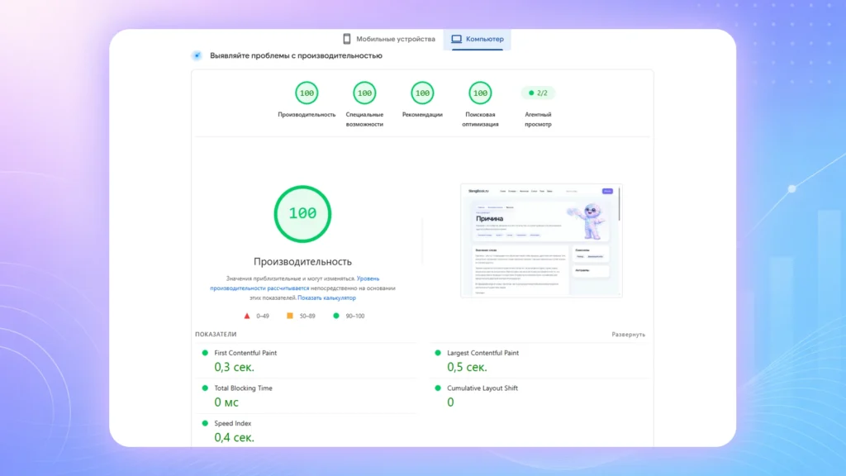The width and height of the screenshot is (846, 476).
Task: Follow the Уровень производительности рассчитывается link
Action: (x=295, y=283)
